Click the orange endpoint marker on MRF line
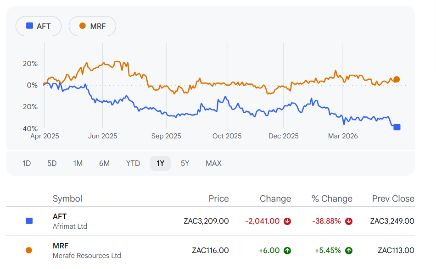 point(397,79)
